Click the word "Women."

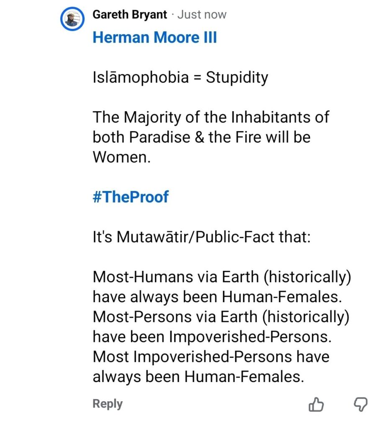point(121,157)
